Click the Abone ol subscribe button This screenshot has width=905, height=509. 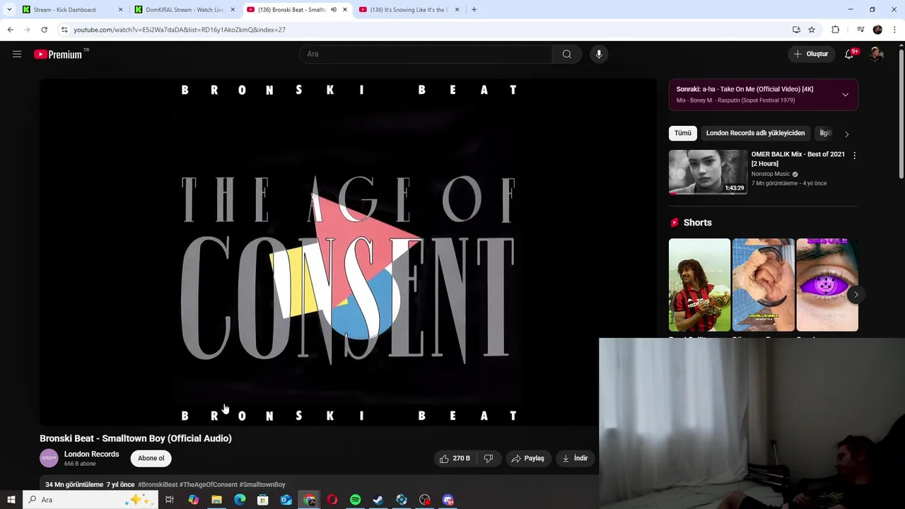[x=151, y=458]
